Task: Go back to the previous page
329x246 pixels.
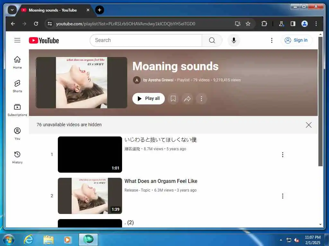Action: click(x=13, y=24)
